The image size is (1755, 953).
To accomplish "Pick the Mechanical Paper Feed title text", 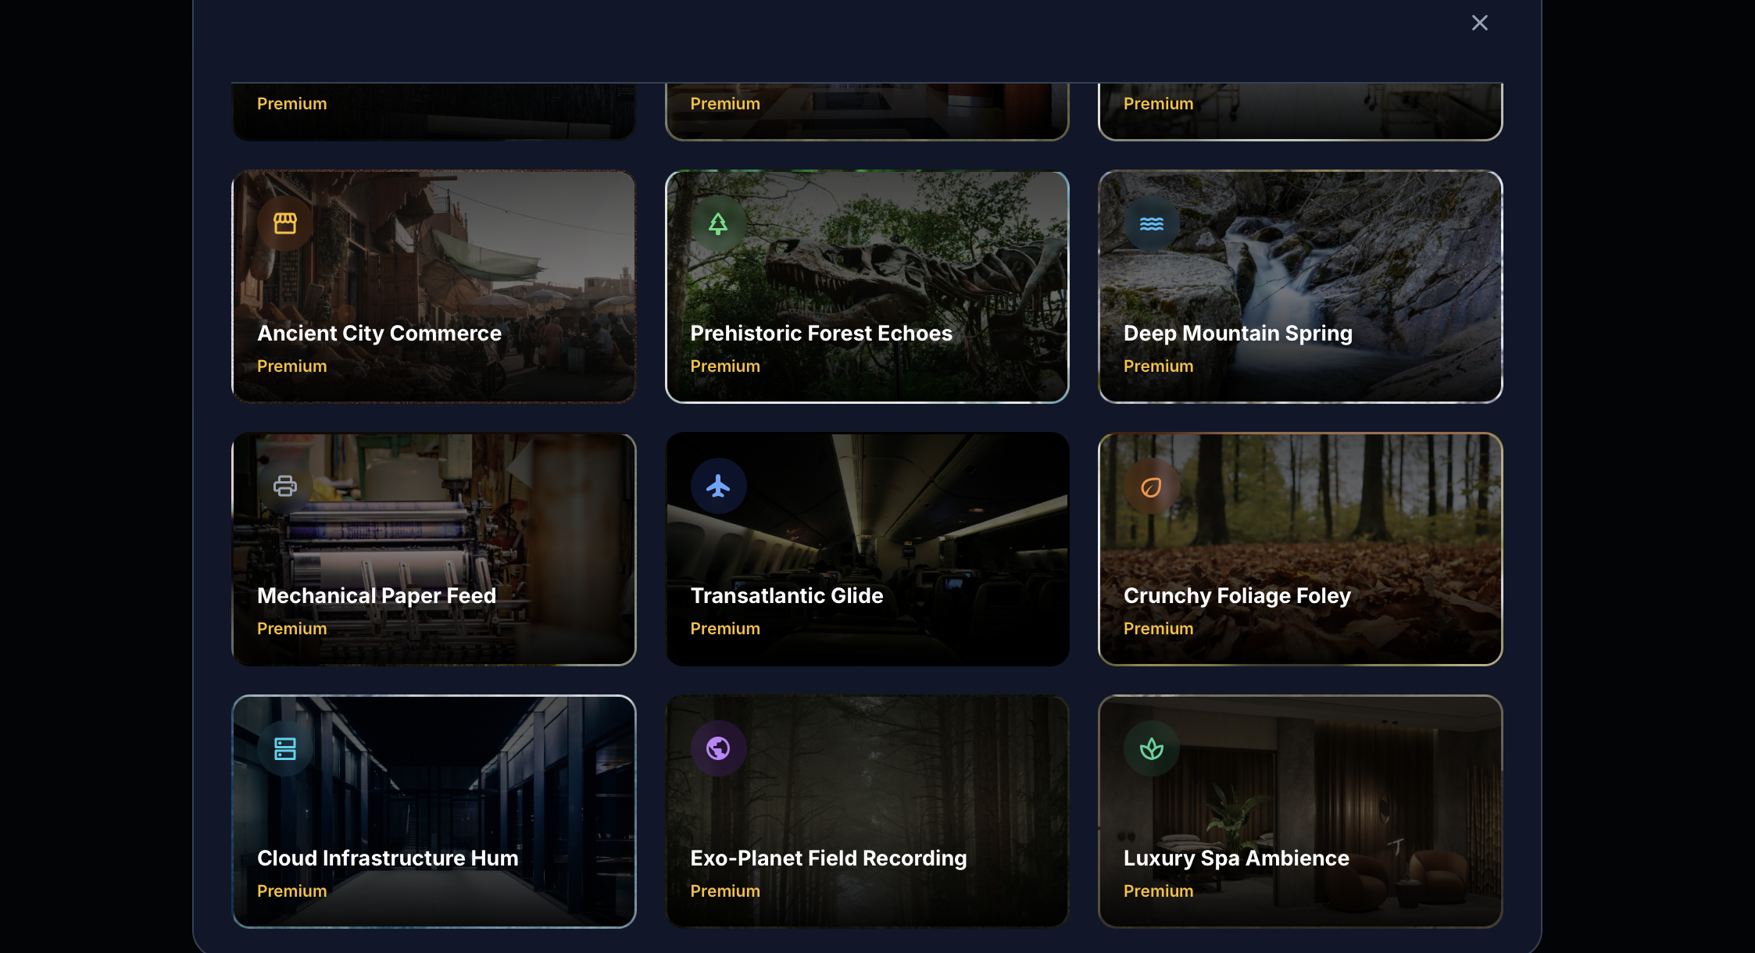I will [x=377, y=595].
